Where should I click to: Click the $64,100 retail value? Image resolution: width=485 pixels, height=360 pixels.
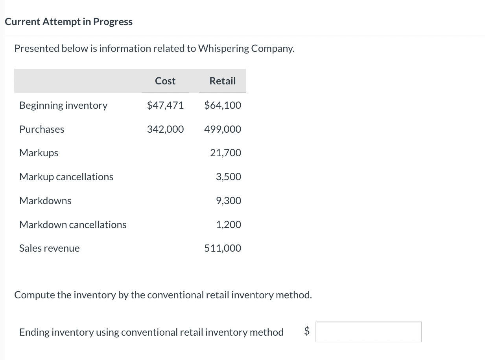click(223, 105)
